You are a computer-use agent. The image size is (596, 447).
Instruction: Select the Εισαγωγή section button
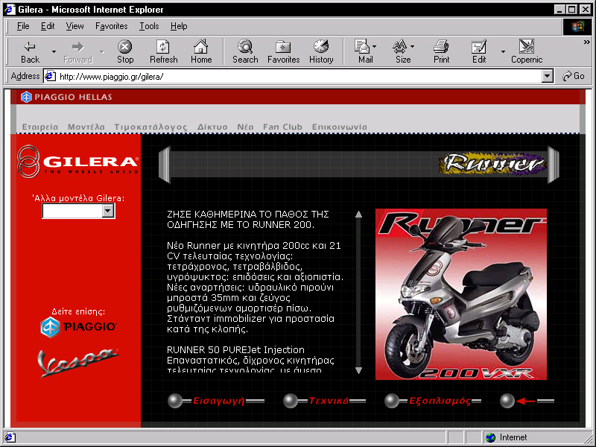[216, 401]
